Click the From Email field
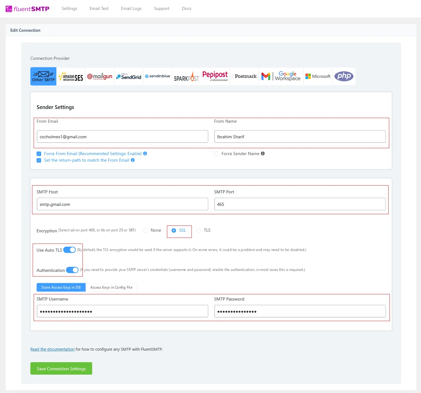The width and height of the screenshot is (421, 393). coord(122,137)
